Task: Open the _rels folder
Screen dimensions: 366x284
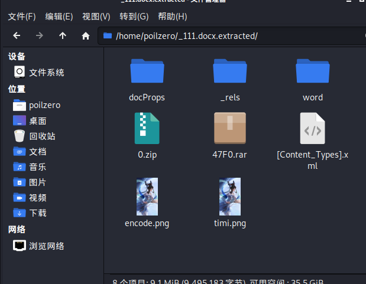Action: coord(229,71)
